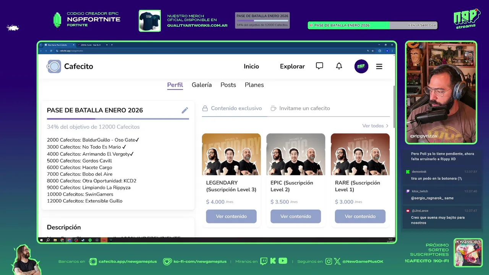Screen dimensions: 489x275
Task: Click the Twitch icon in footer overlay
Action: click(264, 261)
